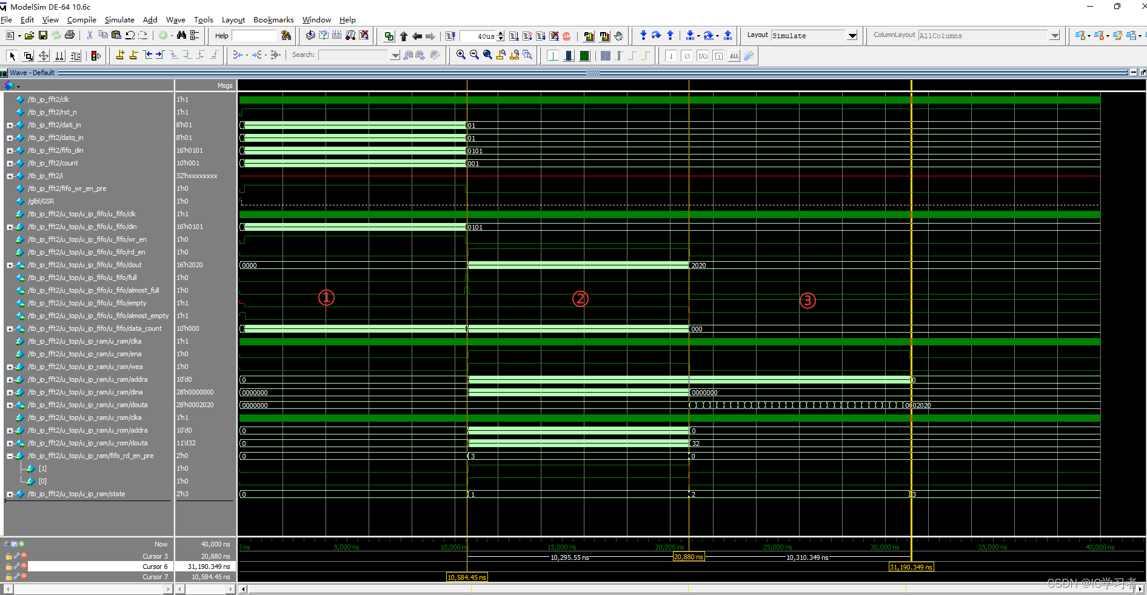Expand the /tb_ip_fft2/dati_in signal

10,125
